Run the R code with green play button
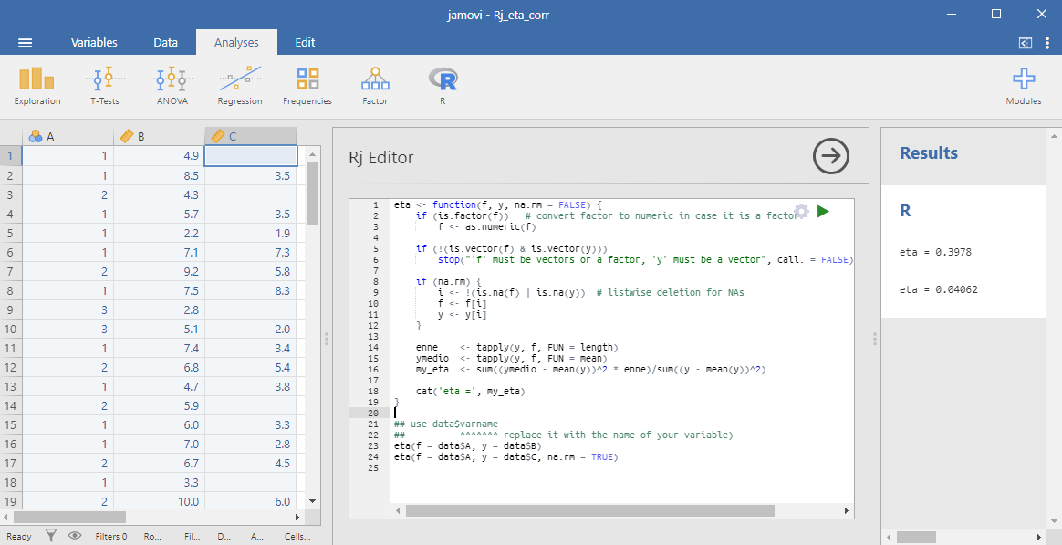This screenshot has height=545, width=1062. [823, 212]
